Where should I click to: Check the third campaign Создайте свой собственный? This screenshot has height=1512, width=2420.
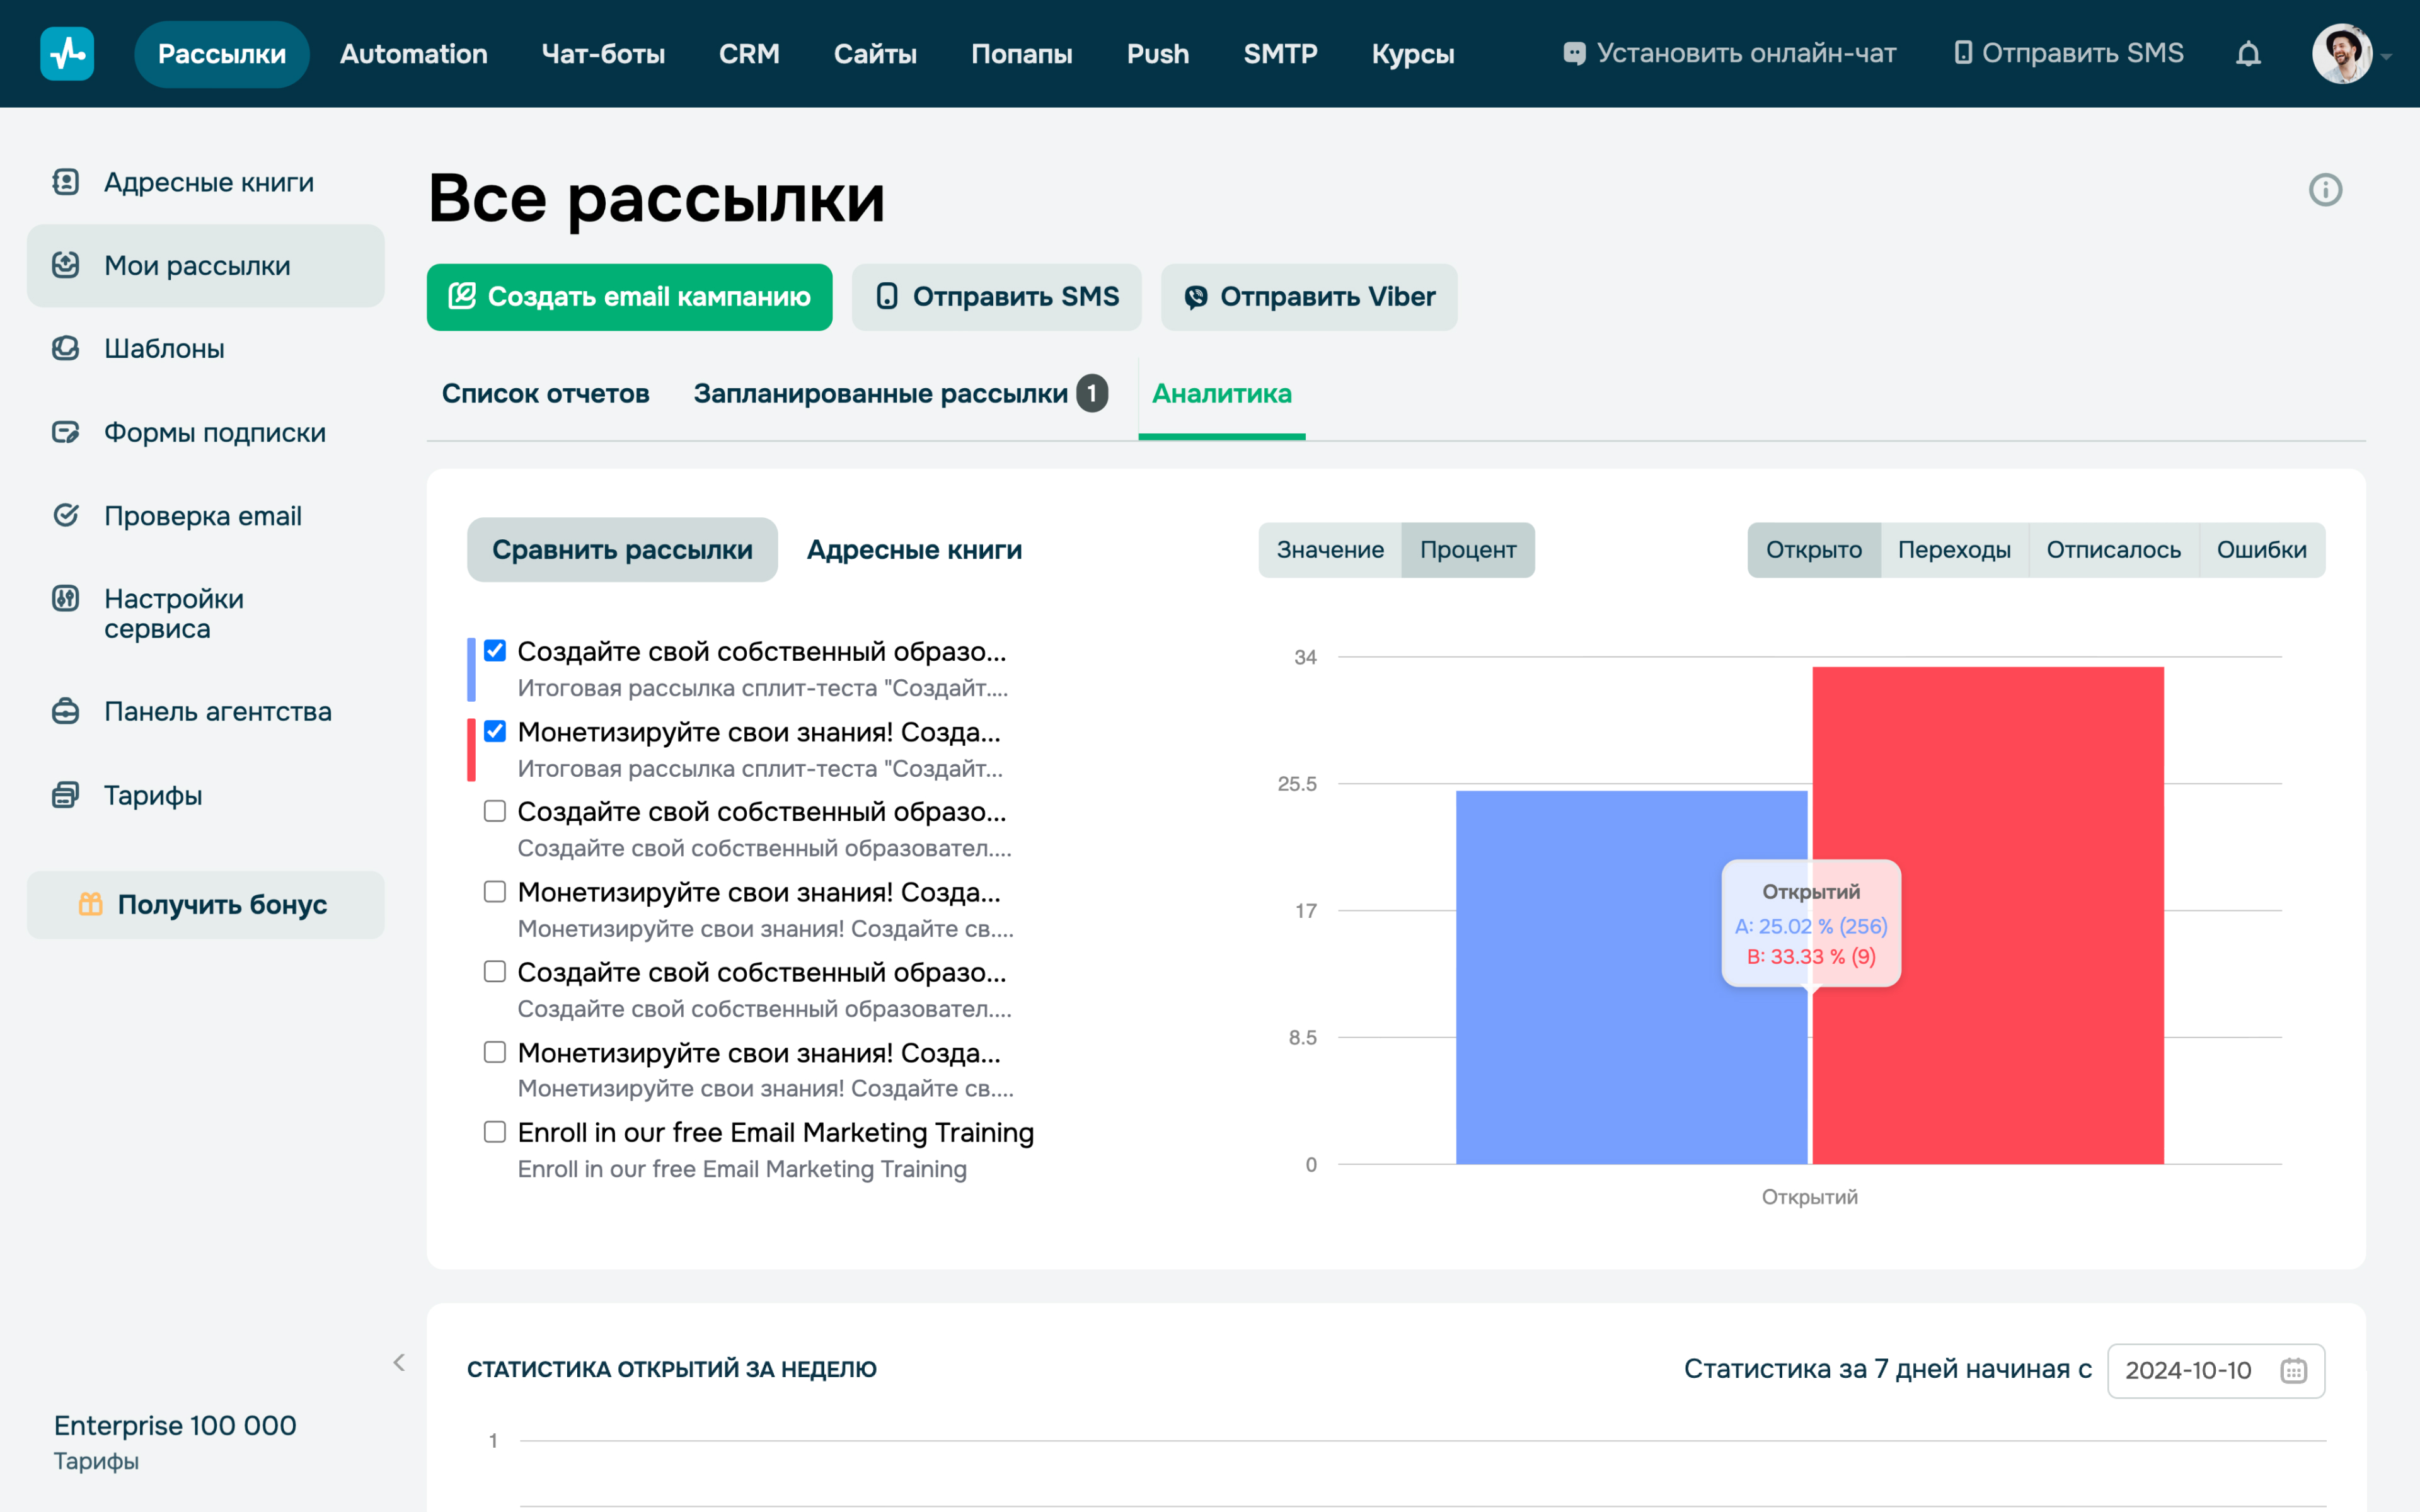495,811
